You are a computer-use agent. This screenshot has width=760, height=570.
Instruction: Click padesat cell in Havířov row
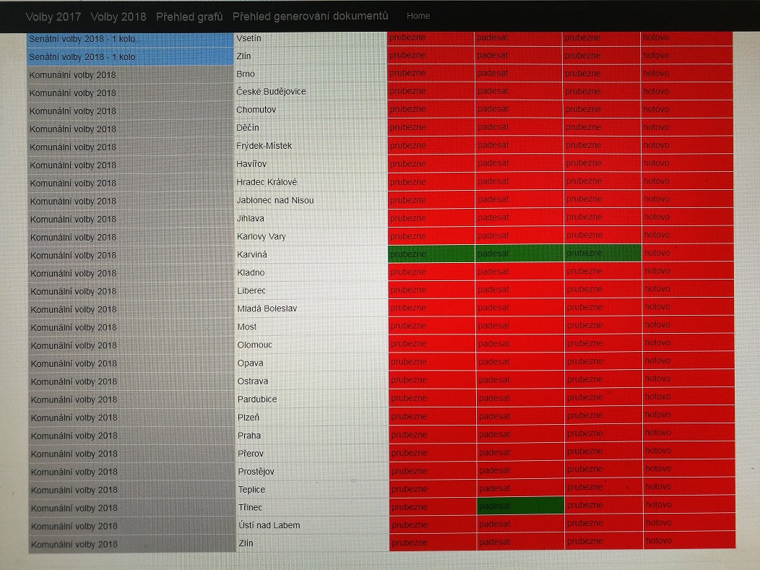[x=519, y=163]
